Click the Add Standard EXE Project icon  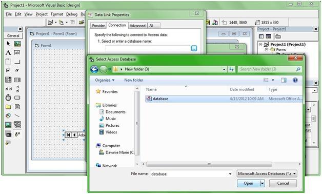51,22
